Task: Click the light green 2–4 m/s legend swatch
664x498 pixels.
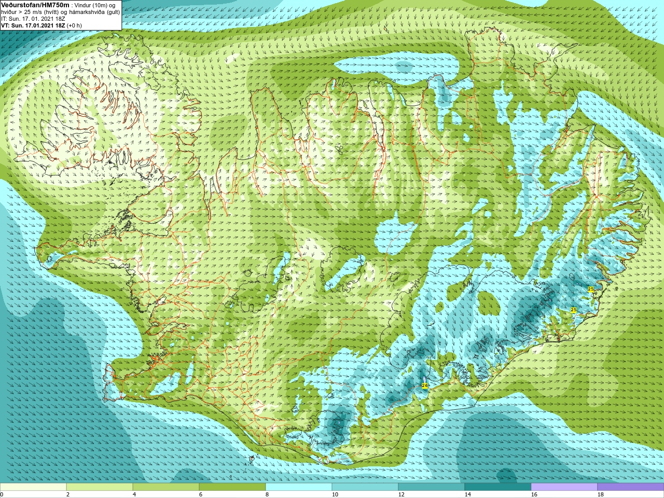Action: (100, 487)
